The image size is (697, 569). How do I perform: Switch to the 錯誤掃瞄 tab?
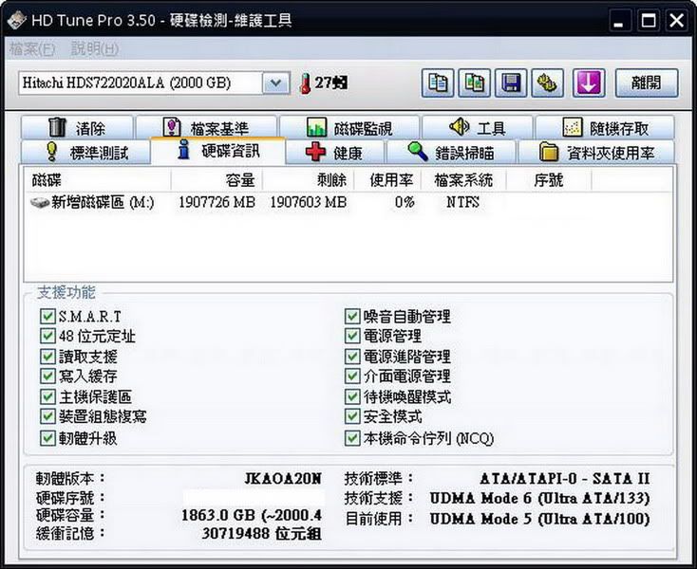pyautogui.click(x=451, y=153)
